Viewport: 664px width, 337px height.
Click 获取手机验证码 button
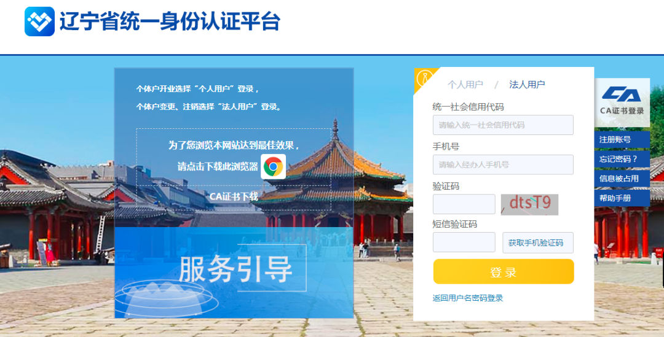(538, 242)
